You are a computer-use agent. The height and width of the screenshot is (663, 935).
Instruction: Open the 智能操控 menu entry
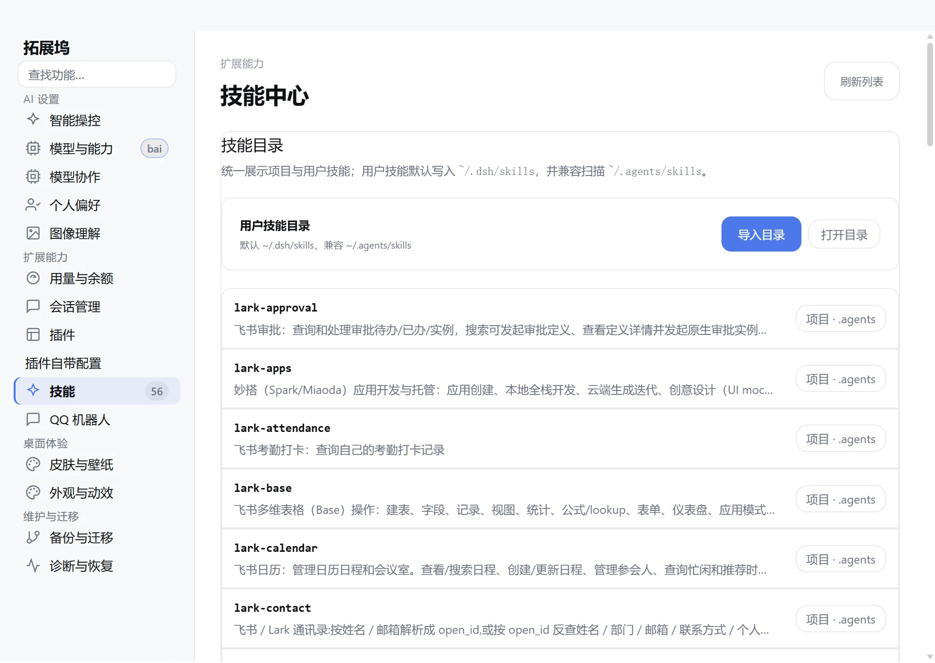click(x=97, y=120)
